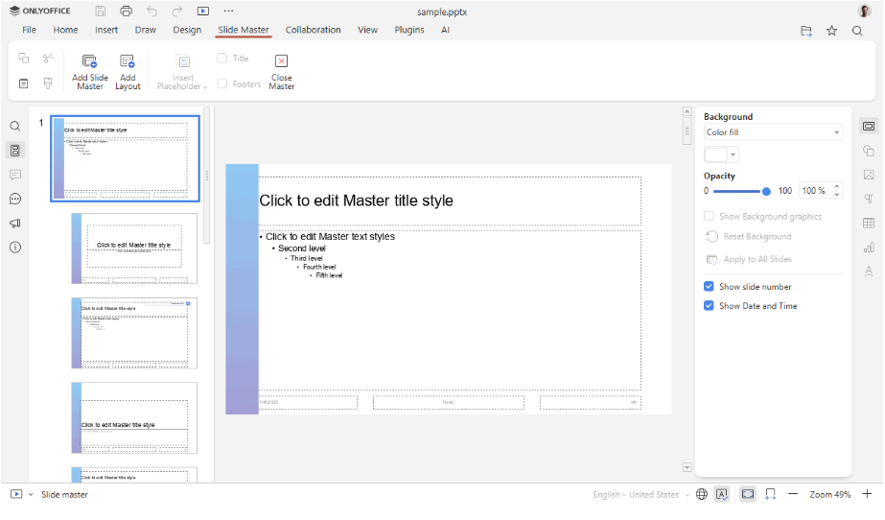The image size is (885, 520).
Task: Toggle the Title placeholder checkbox
Action: 222,59
